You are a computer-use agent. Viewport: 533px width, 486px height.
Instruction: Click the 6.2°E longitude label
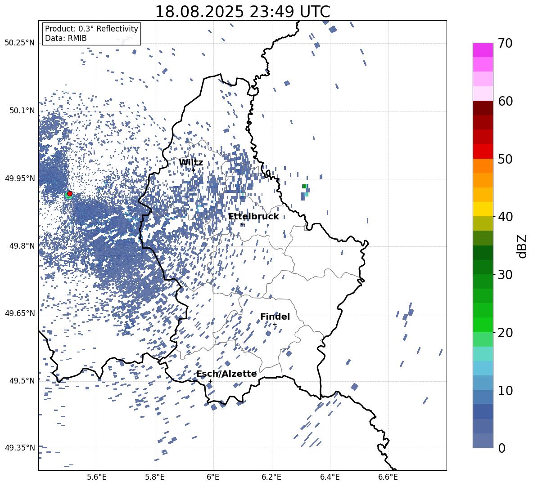tap(271, 477)
